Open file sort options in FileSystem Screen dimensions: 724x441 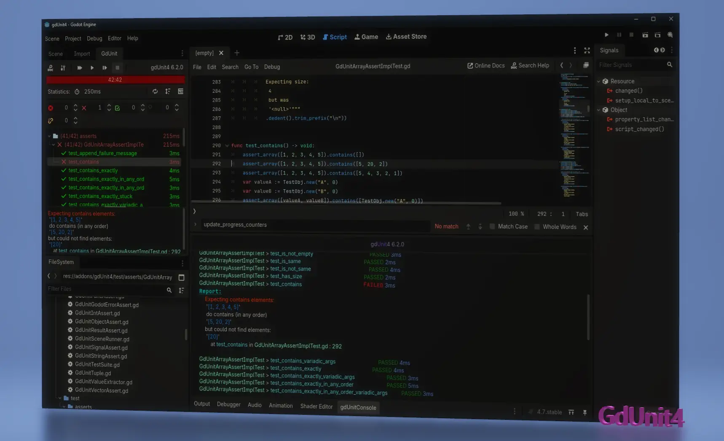click(181, 290)
